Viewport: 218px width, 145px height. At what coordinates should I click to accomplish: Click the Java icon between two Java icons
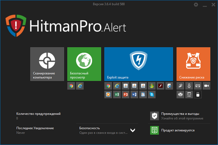coord(134,86)
